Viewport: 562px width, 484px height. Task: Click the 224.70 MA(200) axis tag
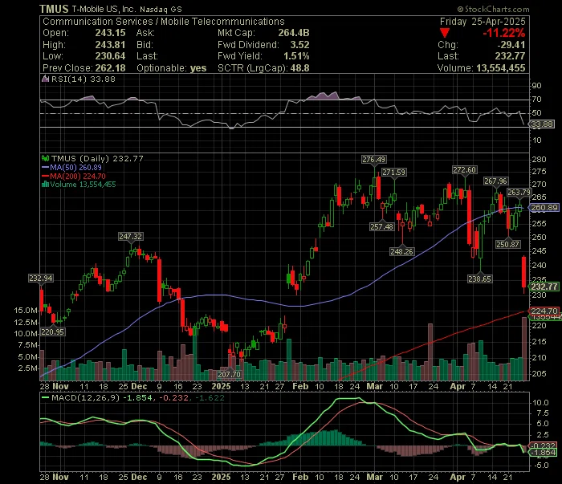(x=544, y=311)
